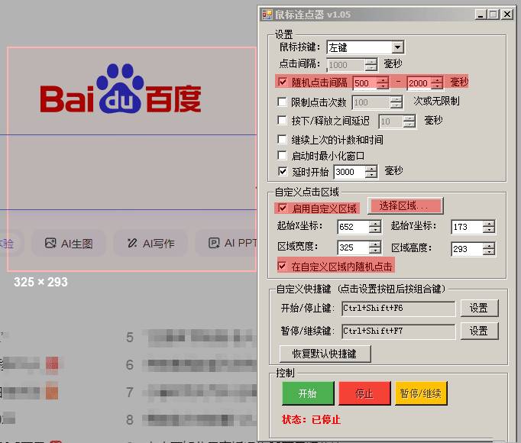The width and height of the screenshot is (521, 443).
Task: Click the red 停止 button
Action: 364,393
